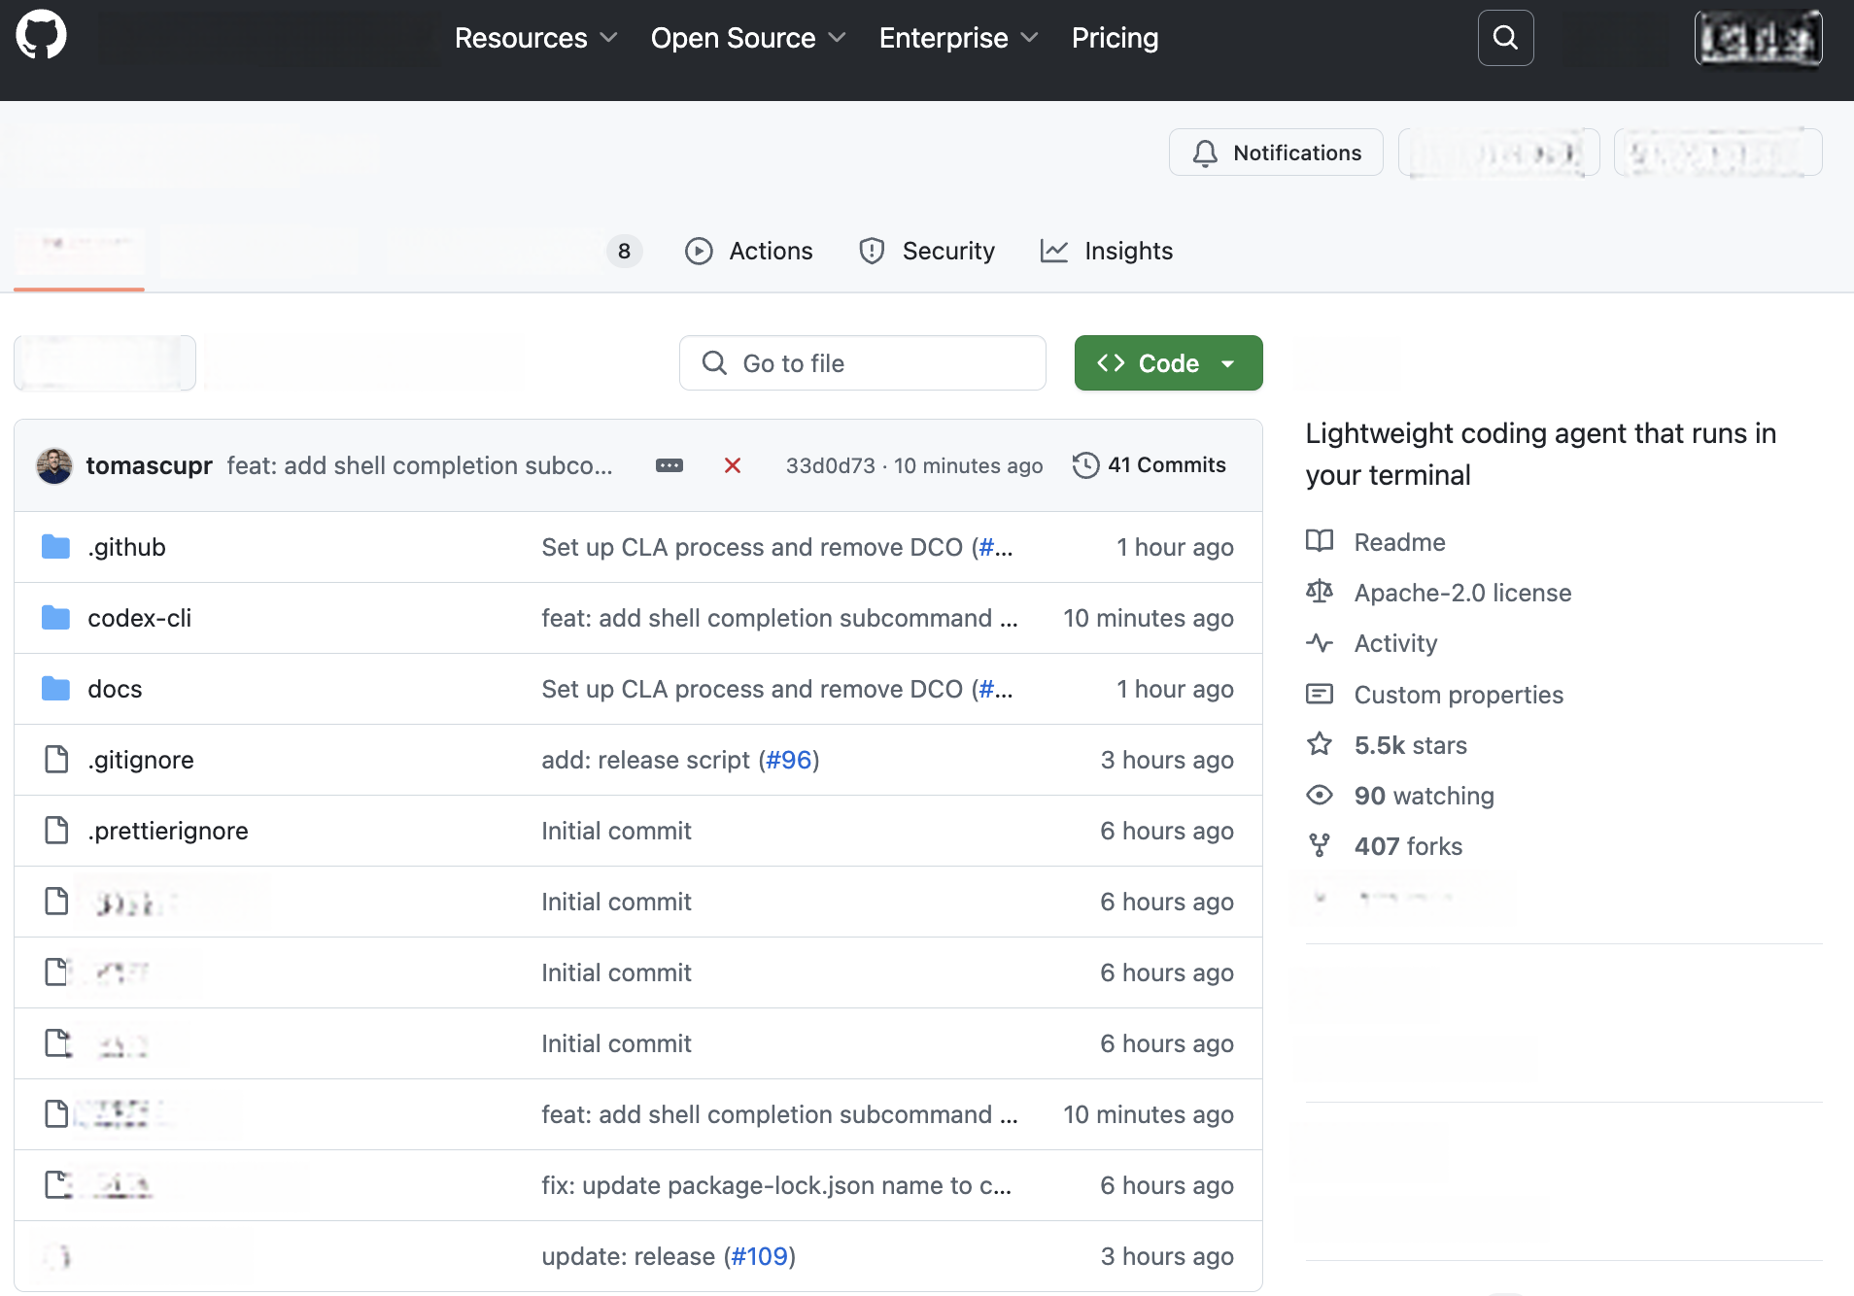View the 407 forks list
This screenshot has width=1854, height=1296.
pyautogui.click(x=1408, y=846)
